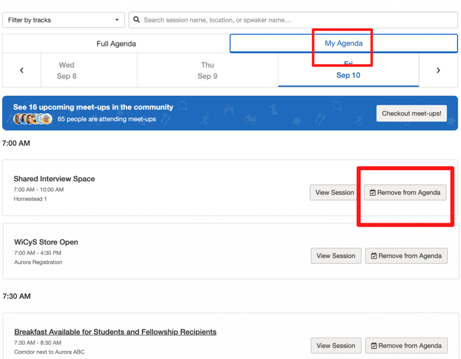The image size is (461, 359).
Task: Click calendar icon on Breakfast session removal
Action: tap(374, 346)
